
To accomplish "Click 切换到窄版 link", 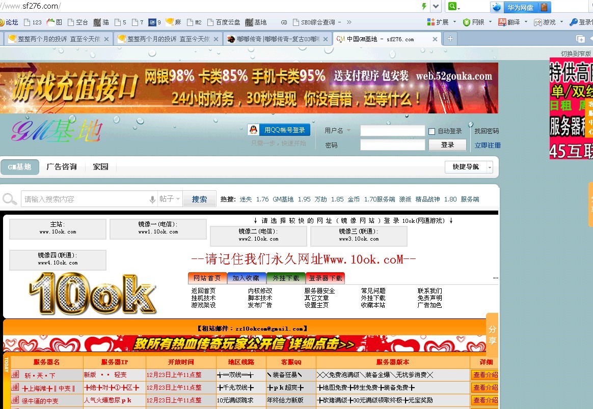I will point(576,53).
